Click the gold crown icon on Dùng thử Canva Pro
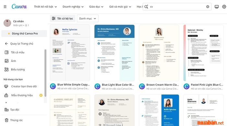 click(x=9, y=34)
